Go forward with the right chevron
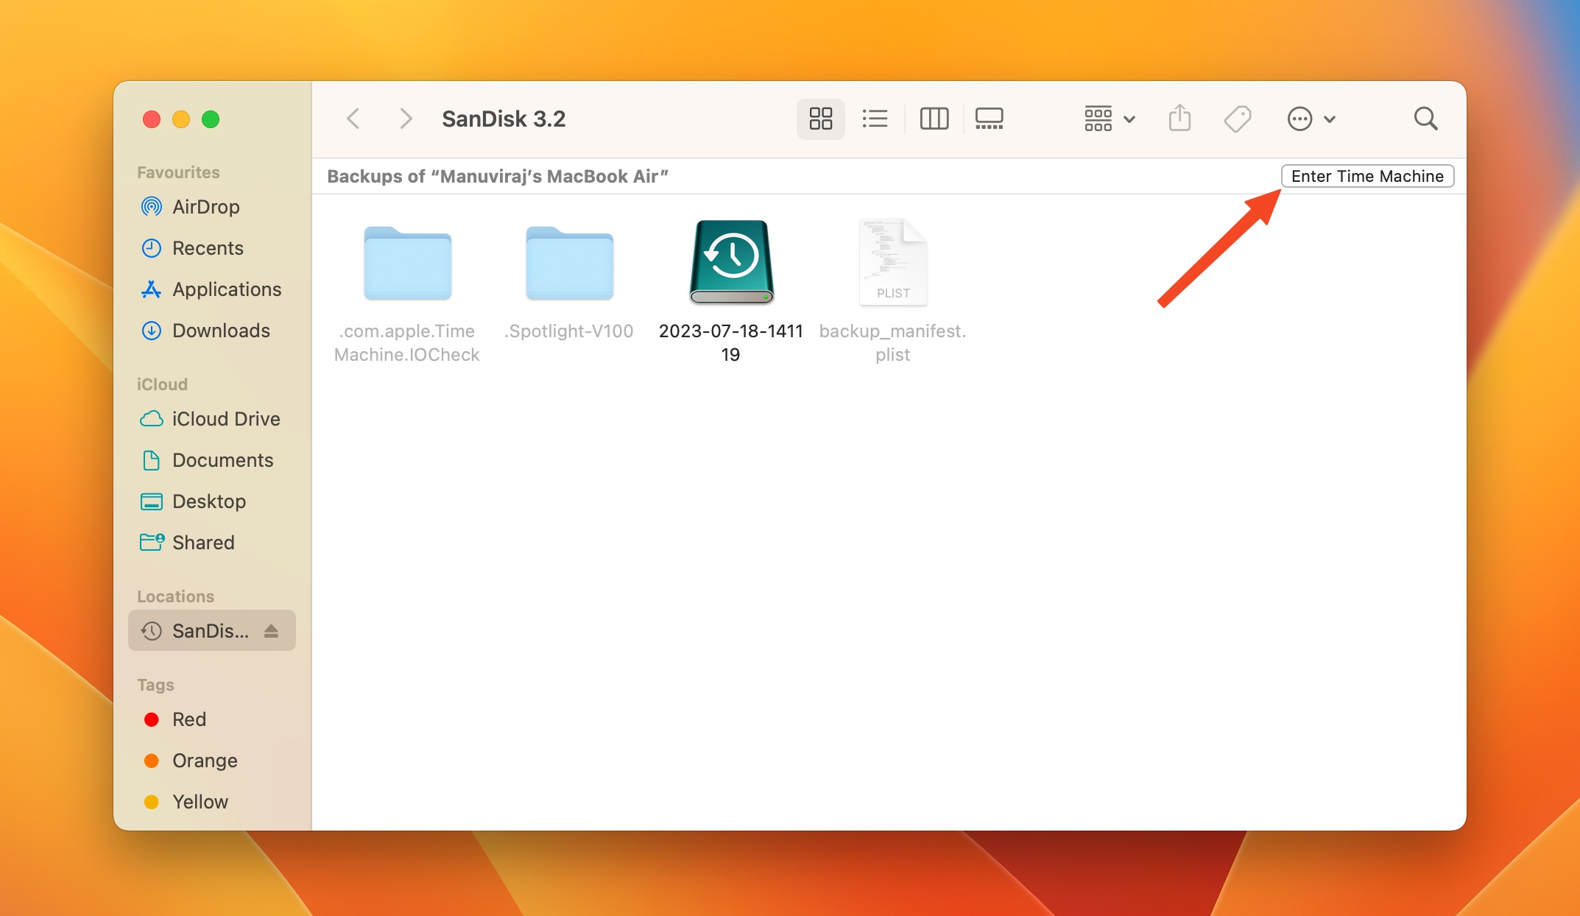This screenshot has width=1580, height=916. 406,119
